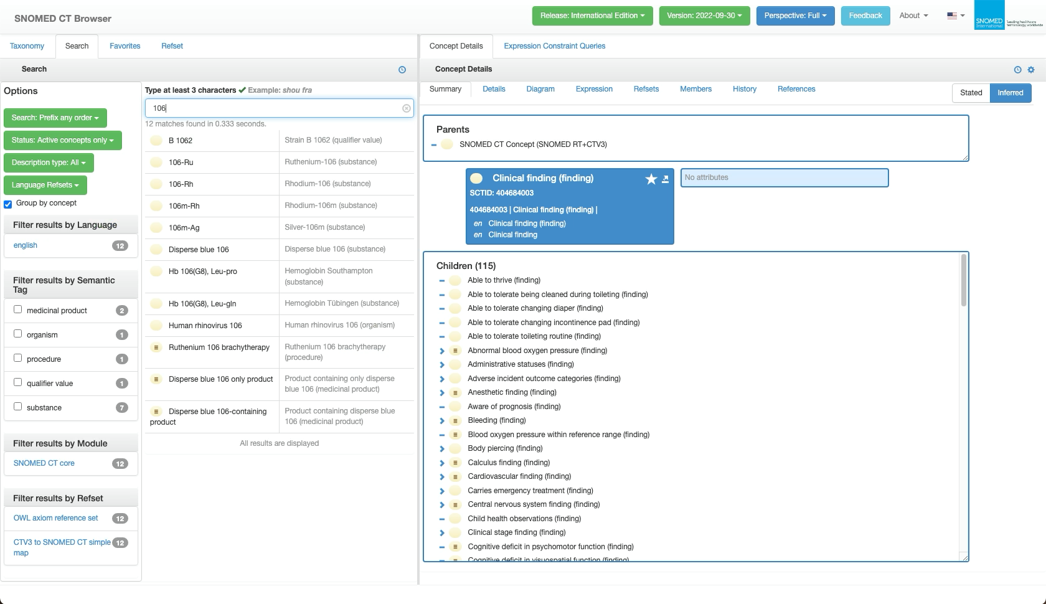Check the procedure semantic tag filter
This screenshot has height=604, width=1046.
click(18, 358)
